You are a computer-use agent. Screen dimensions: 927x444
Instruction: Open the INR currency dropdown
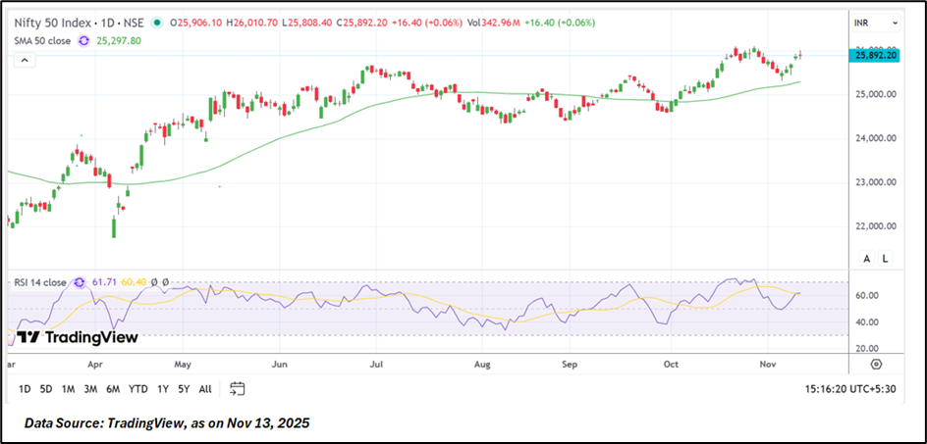876,22
